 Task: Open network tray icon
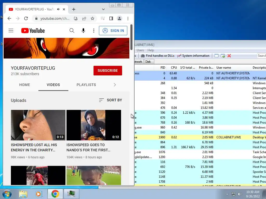pos(234,194)
